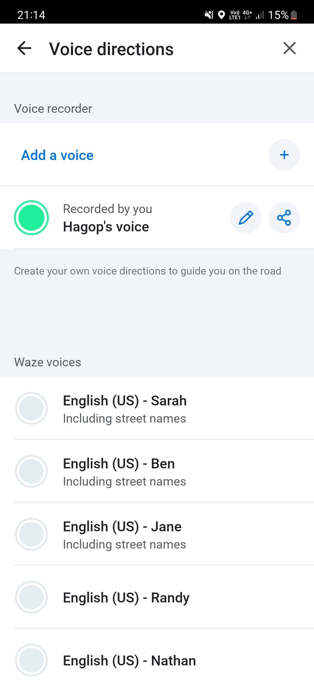Pick the "English (US) - Jane" voice entry
This screenshot has width=314, height=682.
click(x=122, y=527)
